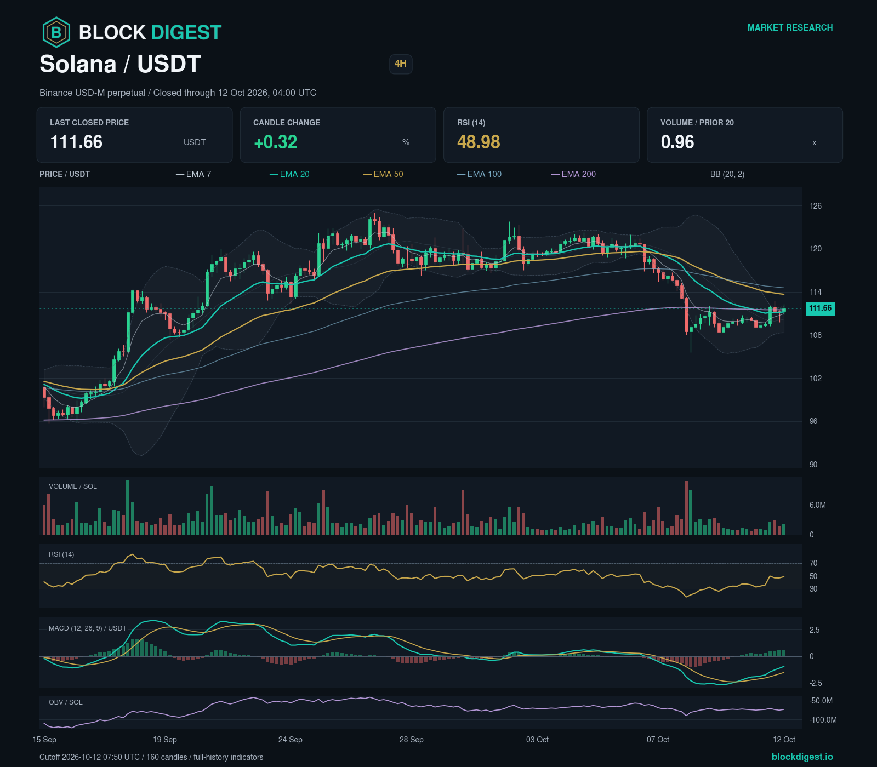Viewport: 877px width, 767px height.
Task: Open the MARKET RESEARCH link
Action: pos(790,27)
